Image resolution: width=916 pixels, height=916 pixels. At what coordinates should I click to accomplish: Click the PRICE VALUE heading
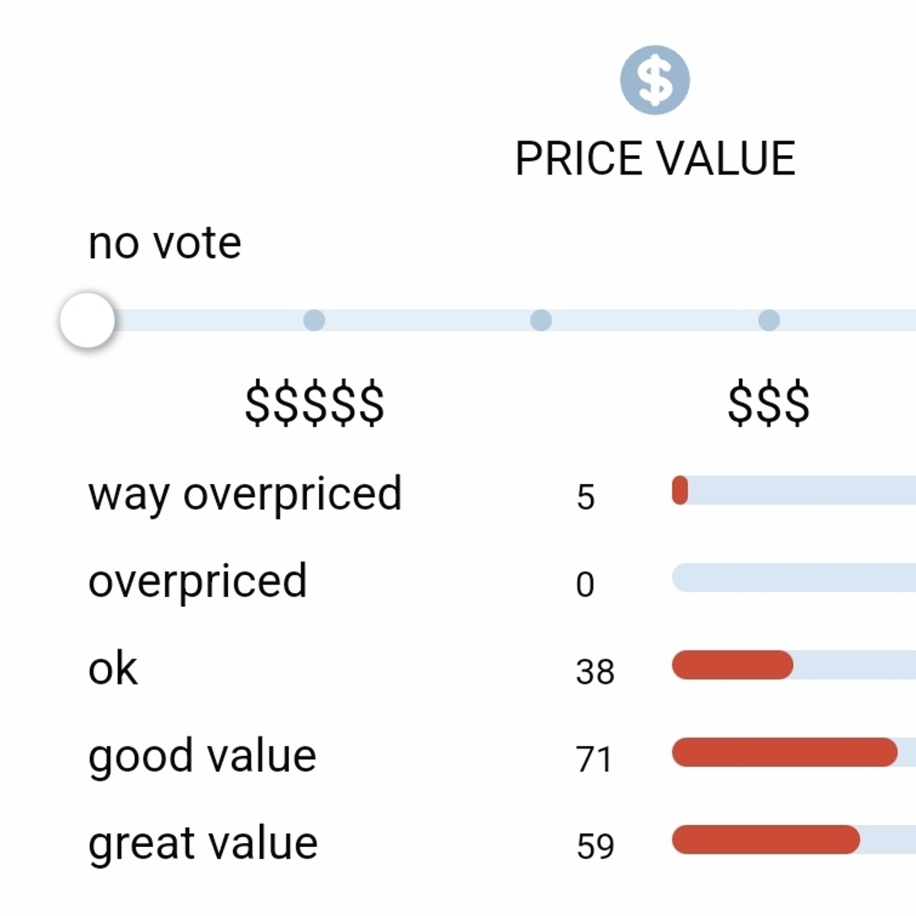(655, 158)
